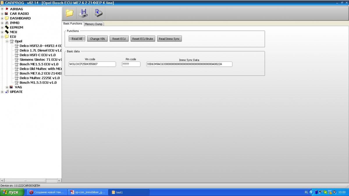This screenshot has height=196, width=349.
Task: Click the Change VIN button
Action: click(x=97, y=39)
